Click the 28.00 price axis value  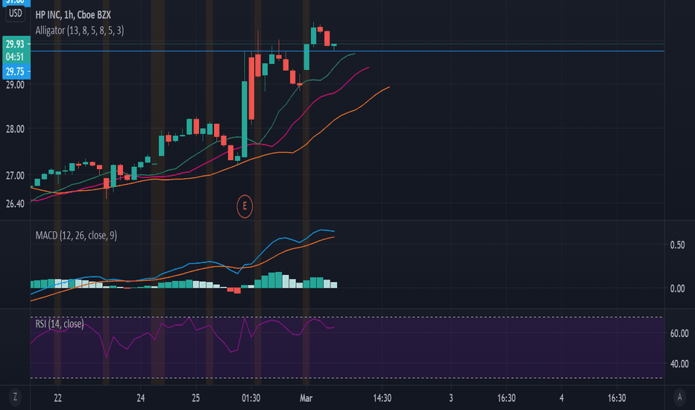pyautogui.click(x=15, y=129)
